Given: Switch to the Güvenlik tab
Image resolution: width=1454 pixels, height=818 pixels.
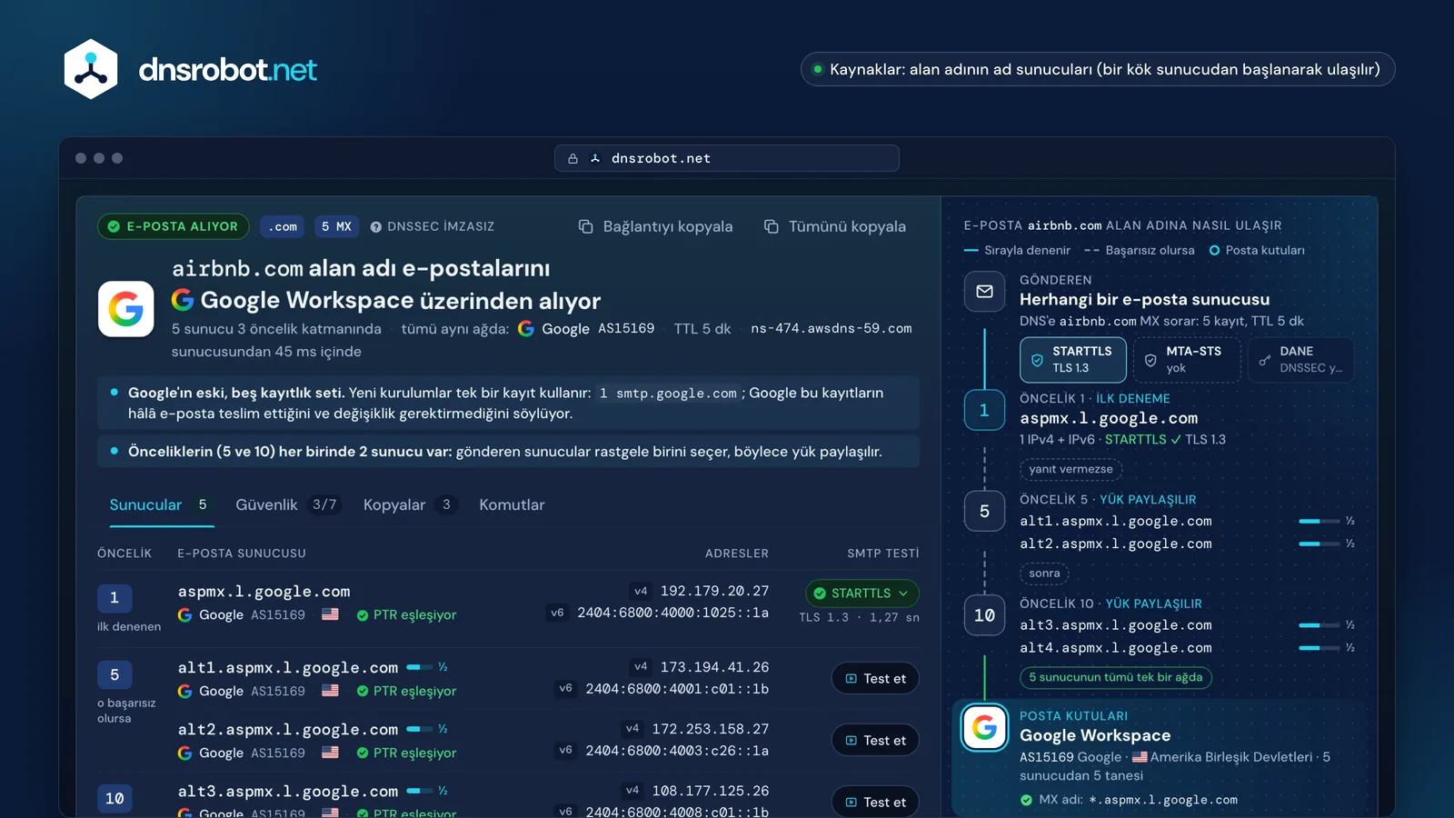Looking at the screenshot, I should [286, 504].
